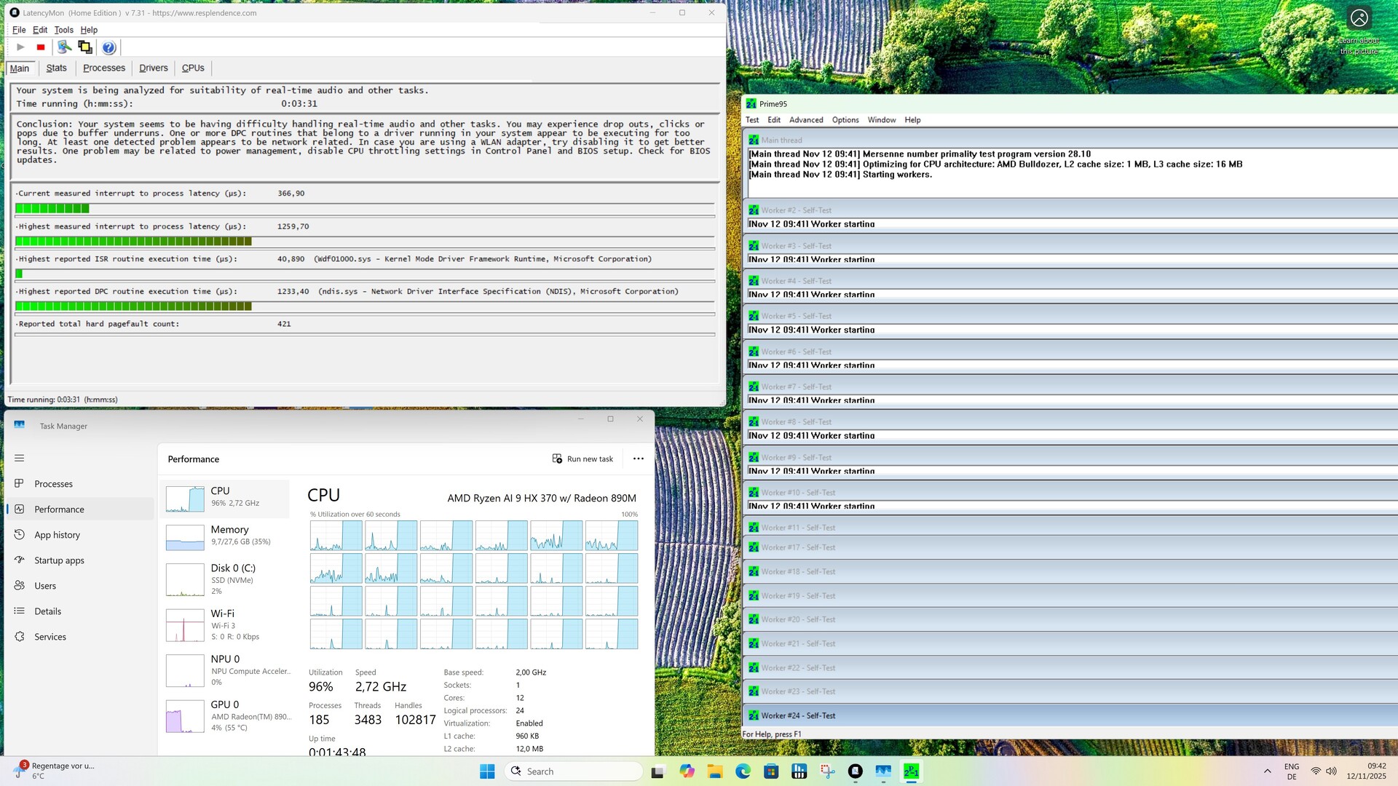This screenshot has height=786, width=1398.
Task: Toggle the Task Manager hamburger navigation menu
Action: coord(20,458)
